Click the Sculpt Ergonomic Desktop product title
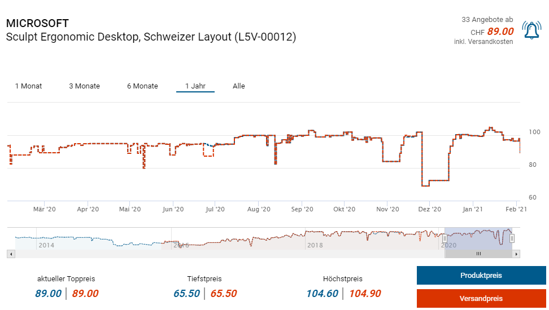The image size is (549, 310). 151,37
